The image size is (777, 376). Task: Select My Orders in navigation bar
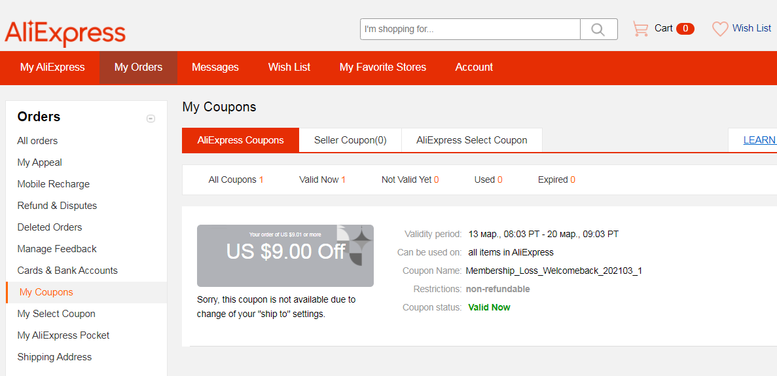pyautogui.click(x=138, y=67)
